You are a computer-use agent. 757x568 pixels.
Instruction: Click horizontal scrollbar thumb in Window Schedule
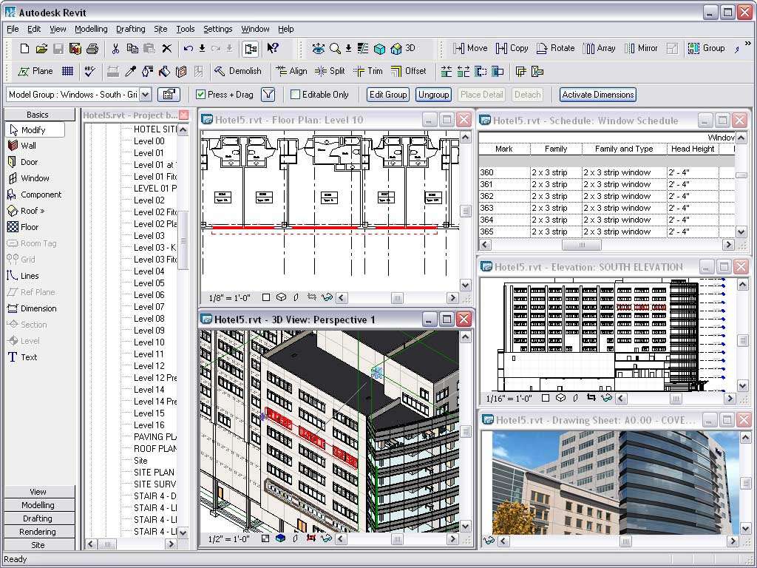click(582, 245)
